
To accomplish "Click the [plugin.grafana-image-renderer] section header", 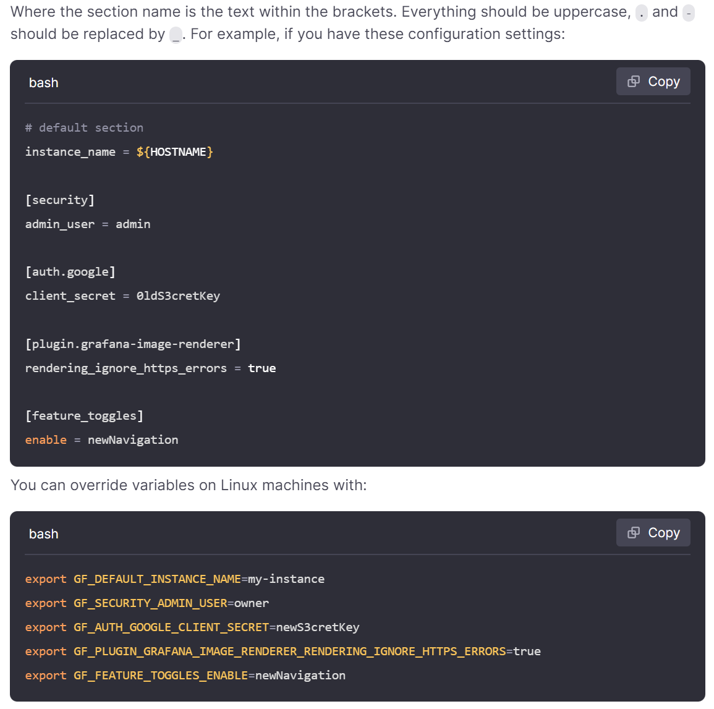I will click(133, 344).
